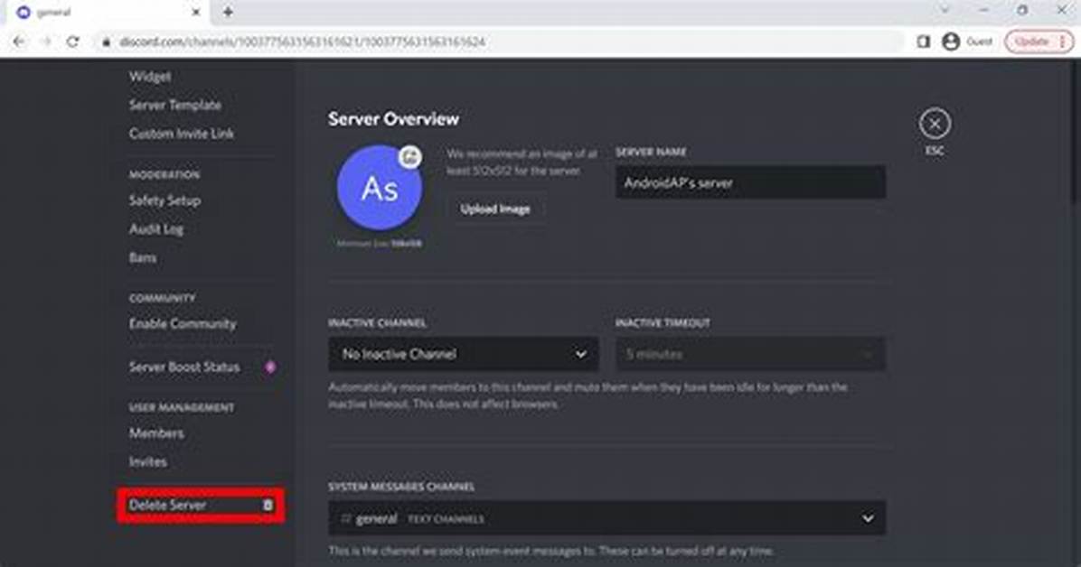Viewport: 1081px width, 567px height.
Task: Click the browser back arrow
Action: click(x=19, y=42)
